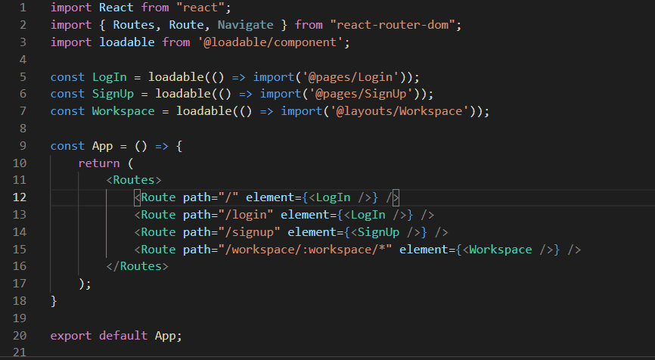This screenshot has height=360, width=655.
Task: Click loadable identifier on import line 3
Action: click(126, 42)
